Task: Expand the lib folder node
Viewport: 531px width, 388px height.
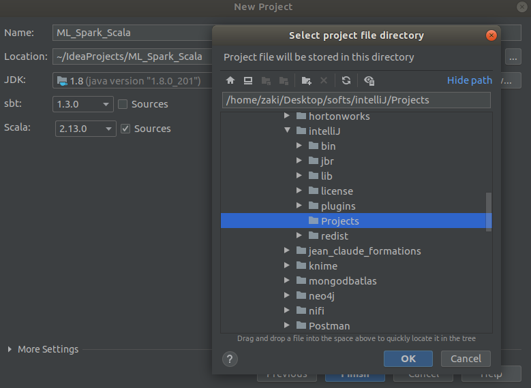Action: (299, 175)
